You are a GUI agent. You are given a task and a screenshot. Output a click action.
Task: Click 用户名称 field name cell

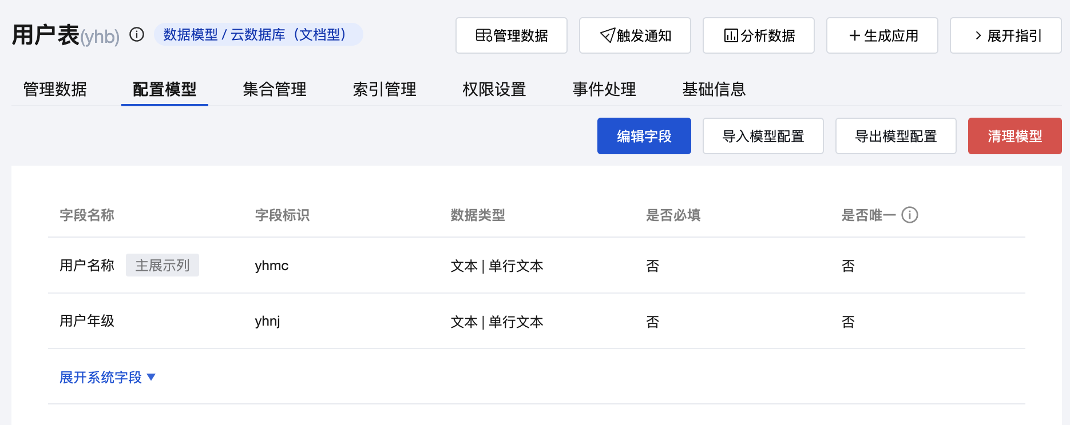87,265
